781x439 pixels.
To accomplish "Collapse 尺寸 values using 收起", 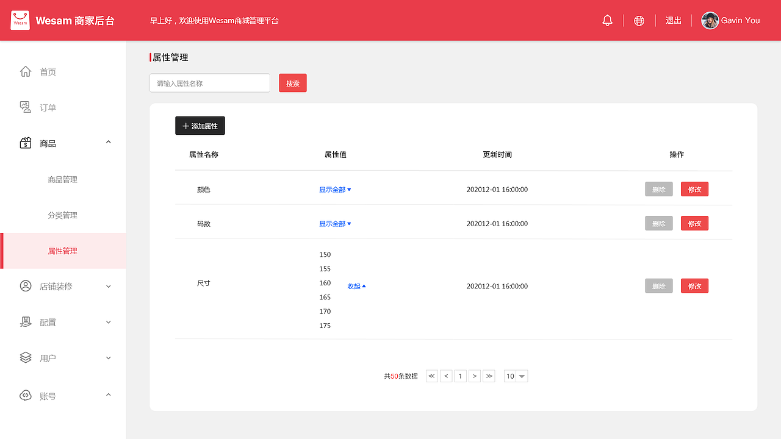I will (356, 285).
